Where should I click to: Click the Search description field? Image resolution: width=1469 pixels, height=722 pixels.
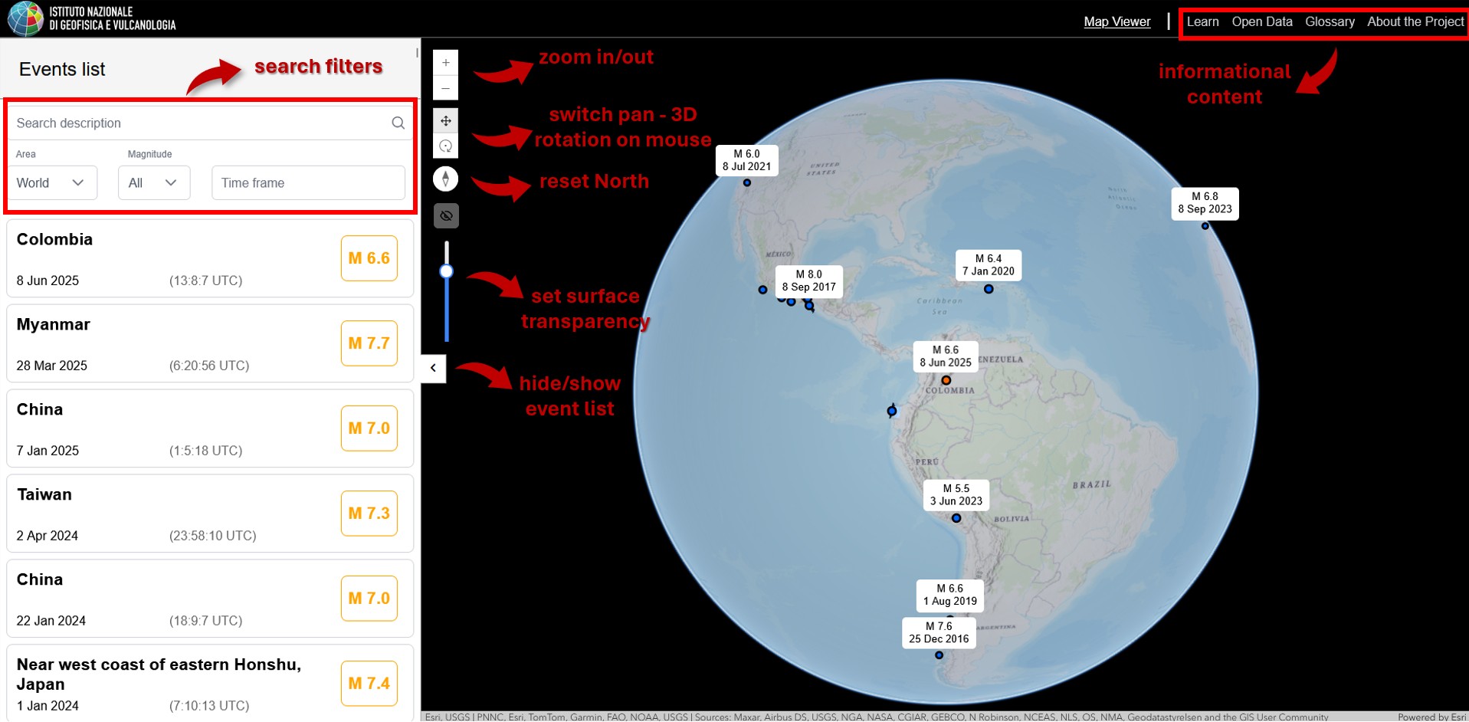(x=199, y=123)
